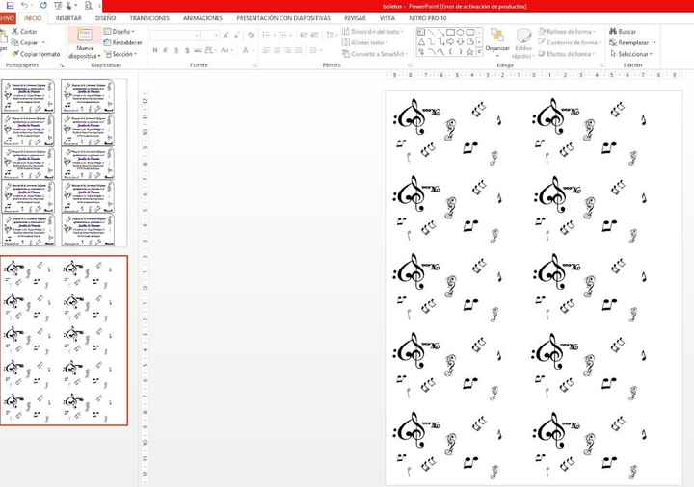This screenshot has height=487, width=694.
Task: Click the increase font size icon
Action: pyautogui.click(x=227, y=35)
